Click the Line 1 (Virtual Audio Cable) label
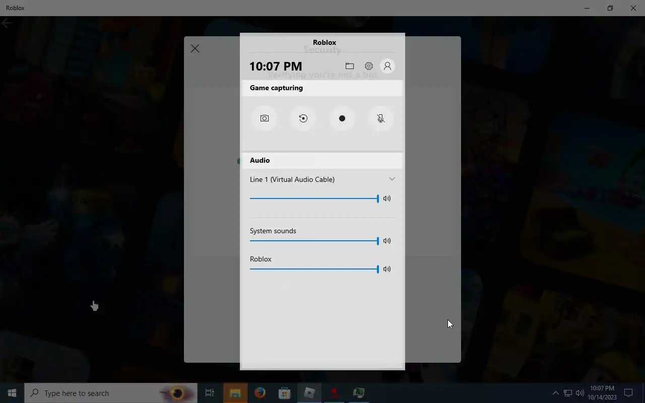The image size is (645, 403). pos(292,179)
